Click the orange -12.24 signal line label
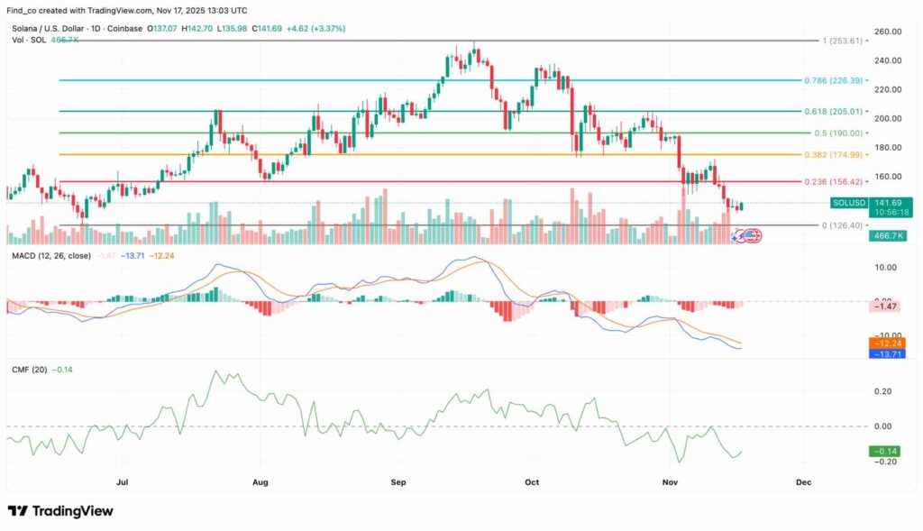 [885, 343]
